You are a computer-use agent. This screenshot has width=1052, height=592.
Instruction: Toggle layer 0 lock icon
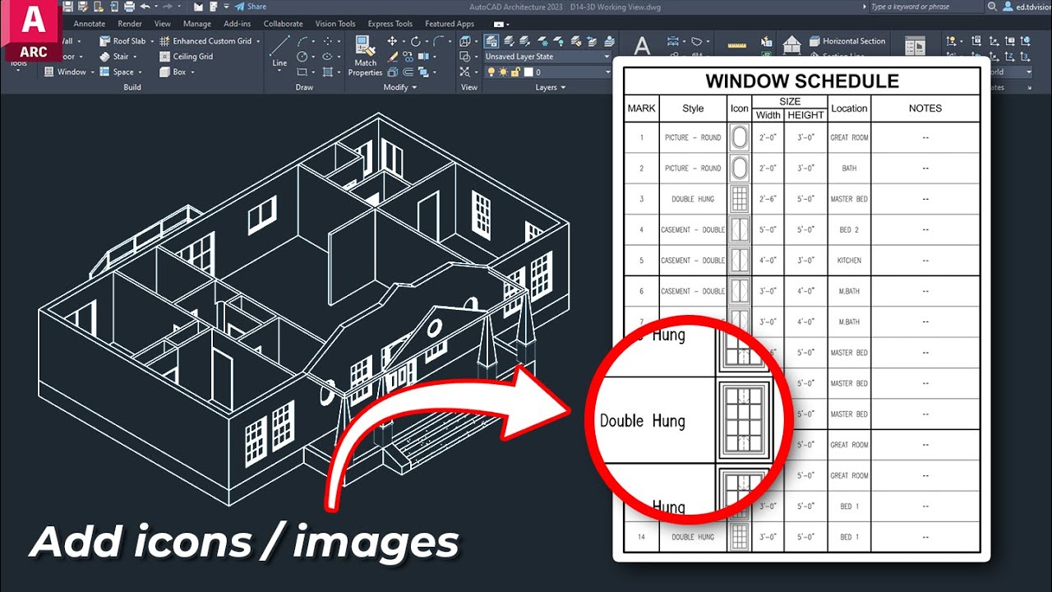pos(515,72)
